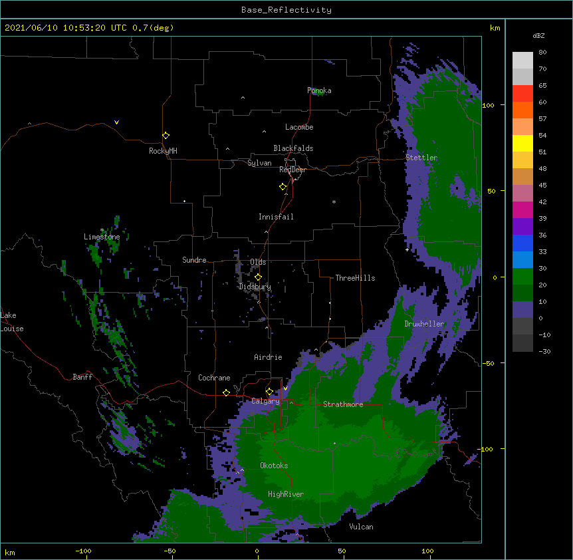Select the yellow 54 dBZ legend swatch

pos(522,143)
